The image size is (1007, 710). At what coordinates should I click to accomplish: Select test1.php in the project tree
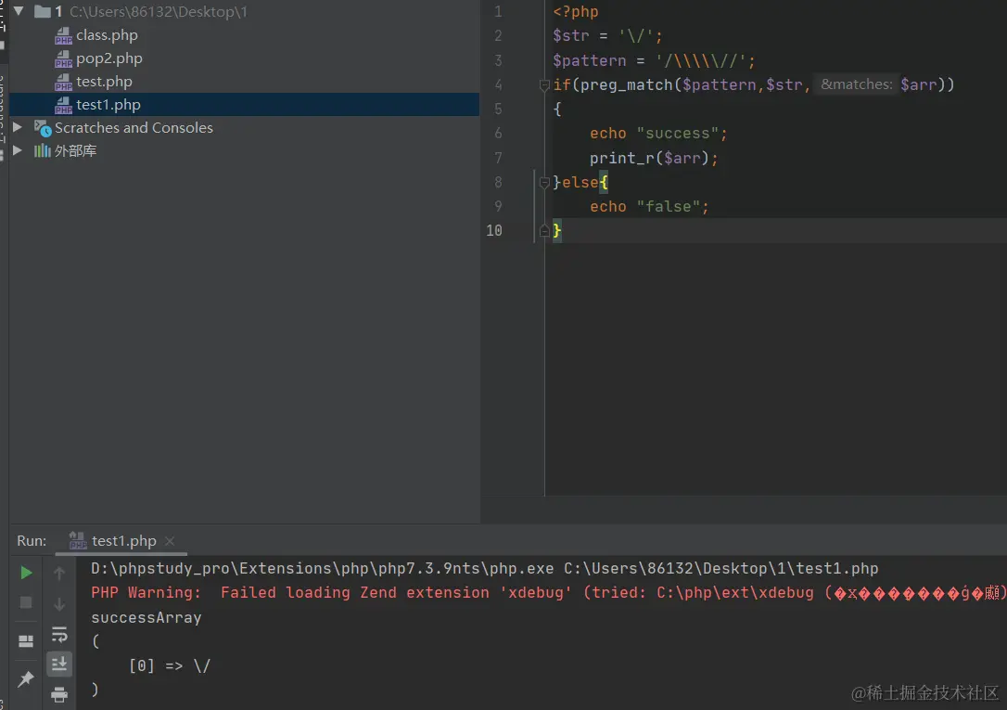point(108,105)
